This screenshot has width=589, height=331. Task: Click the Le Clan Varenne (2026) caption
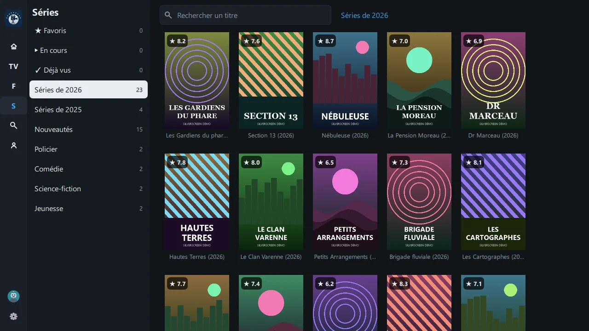click(x=271, y=257)
